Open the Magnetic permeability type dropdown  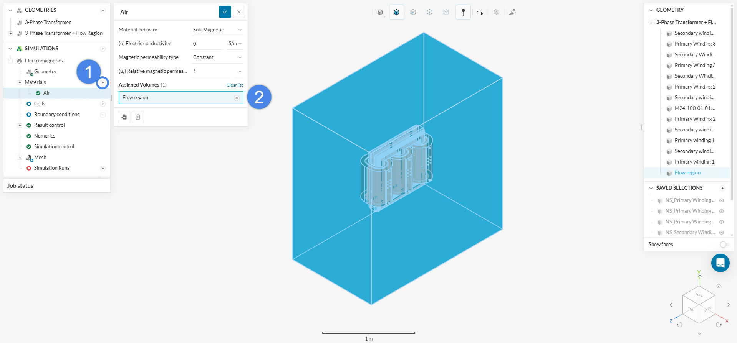(217, 57)
